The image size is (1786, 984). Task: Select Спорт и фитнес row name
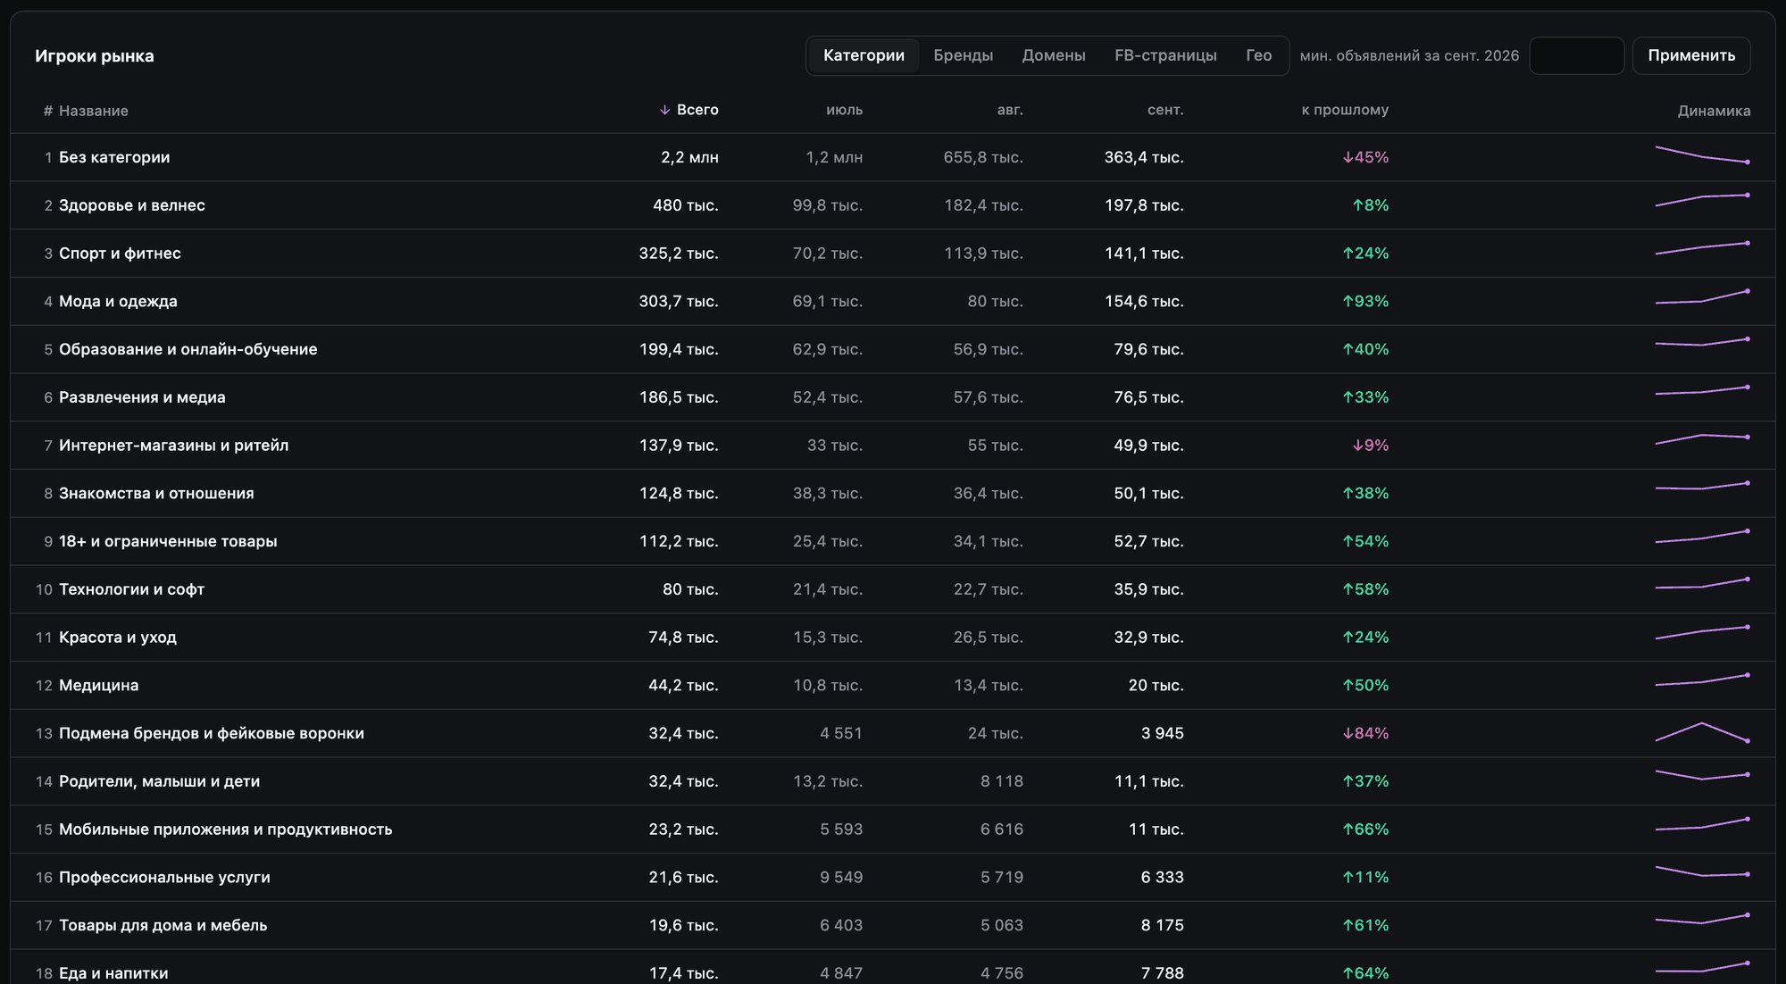click(120, 254)
